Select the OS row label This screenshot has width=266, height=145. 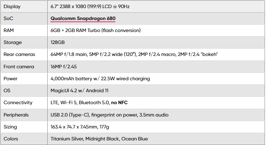[7, 90]
